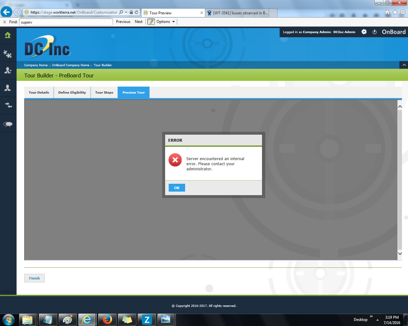Select the single user sidebar icon

(x=8, y=88)
